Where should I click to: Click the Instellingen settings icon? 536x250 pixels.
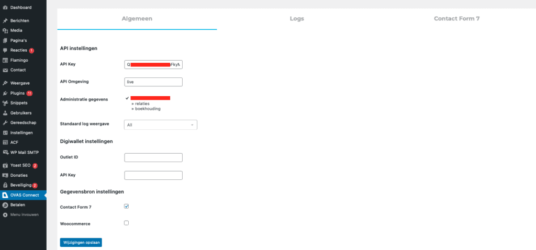click(x=5, y=133)
